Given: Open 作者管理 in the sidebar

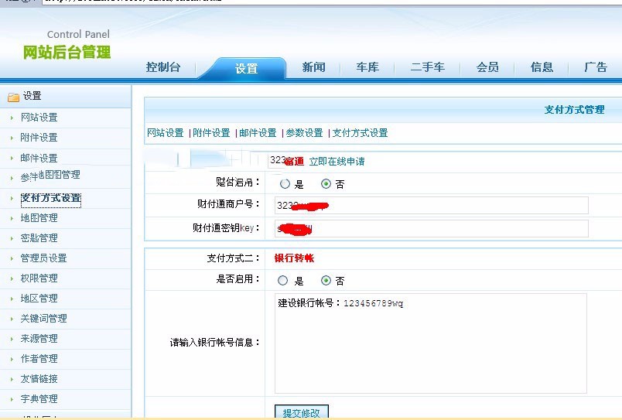Looking at the screenshot, I should click(39, 359).
